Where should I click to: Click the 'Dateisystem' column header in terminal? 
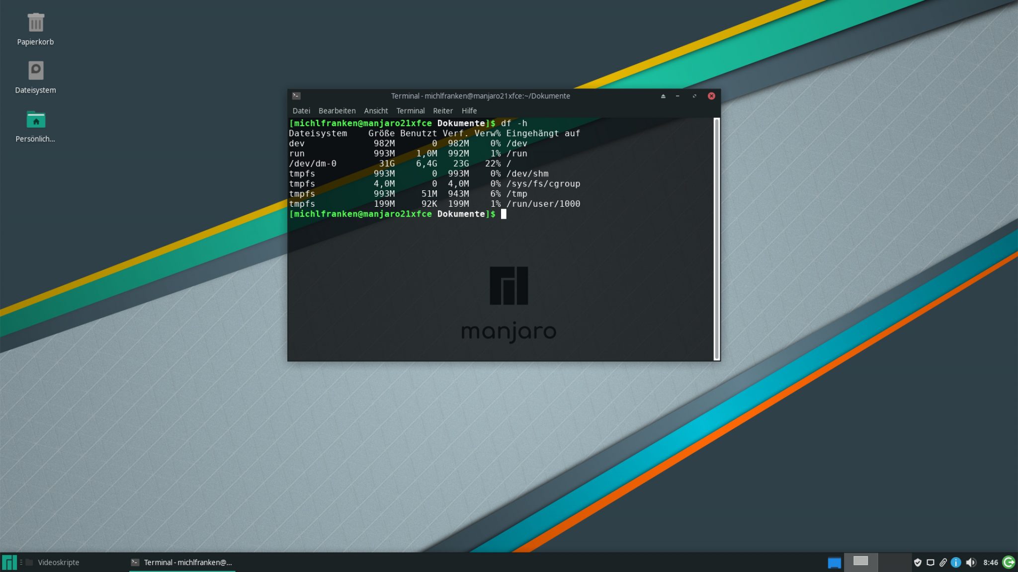pyautogui.click(x=318, y=133)
